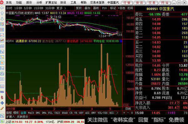Open the 扩展主站 menu
The width and height of the screenshot is (188, 124).
point(51,3)
